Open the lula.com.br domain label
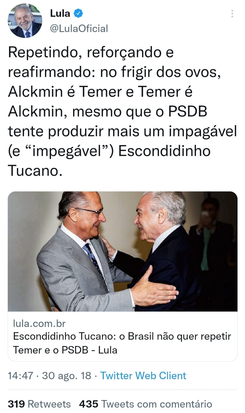This screenshot has height=413, width=245. pos(39,323)
